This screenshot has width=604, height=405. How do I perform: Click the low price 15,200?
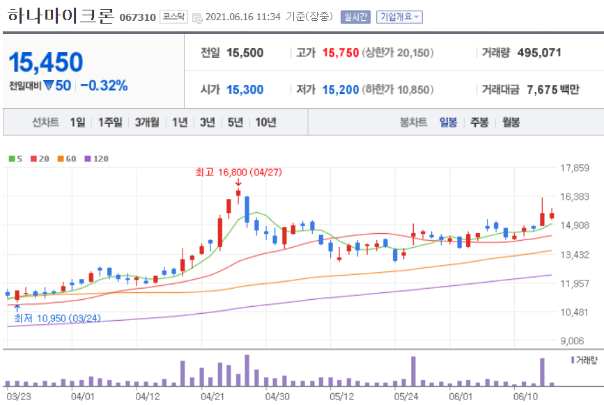(x=341, y=90)
